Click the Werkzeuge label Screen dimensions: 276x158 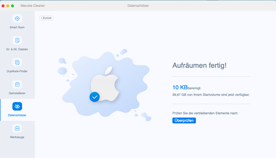coord(17,137)
